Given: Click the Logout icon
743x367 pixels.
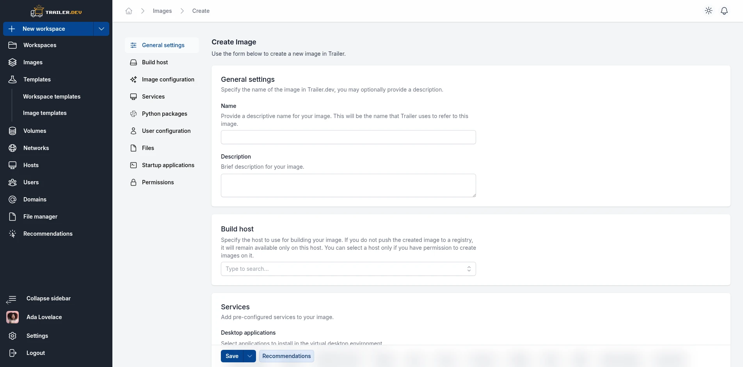Looking at the screenshot, I should (12, 353).
